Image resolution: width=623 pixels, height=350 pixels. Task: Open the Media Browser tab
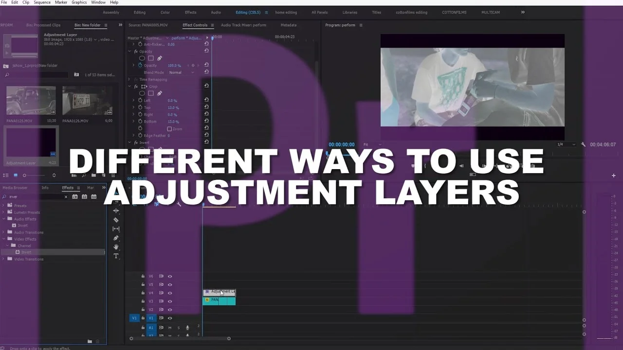[15, 188]
